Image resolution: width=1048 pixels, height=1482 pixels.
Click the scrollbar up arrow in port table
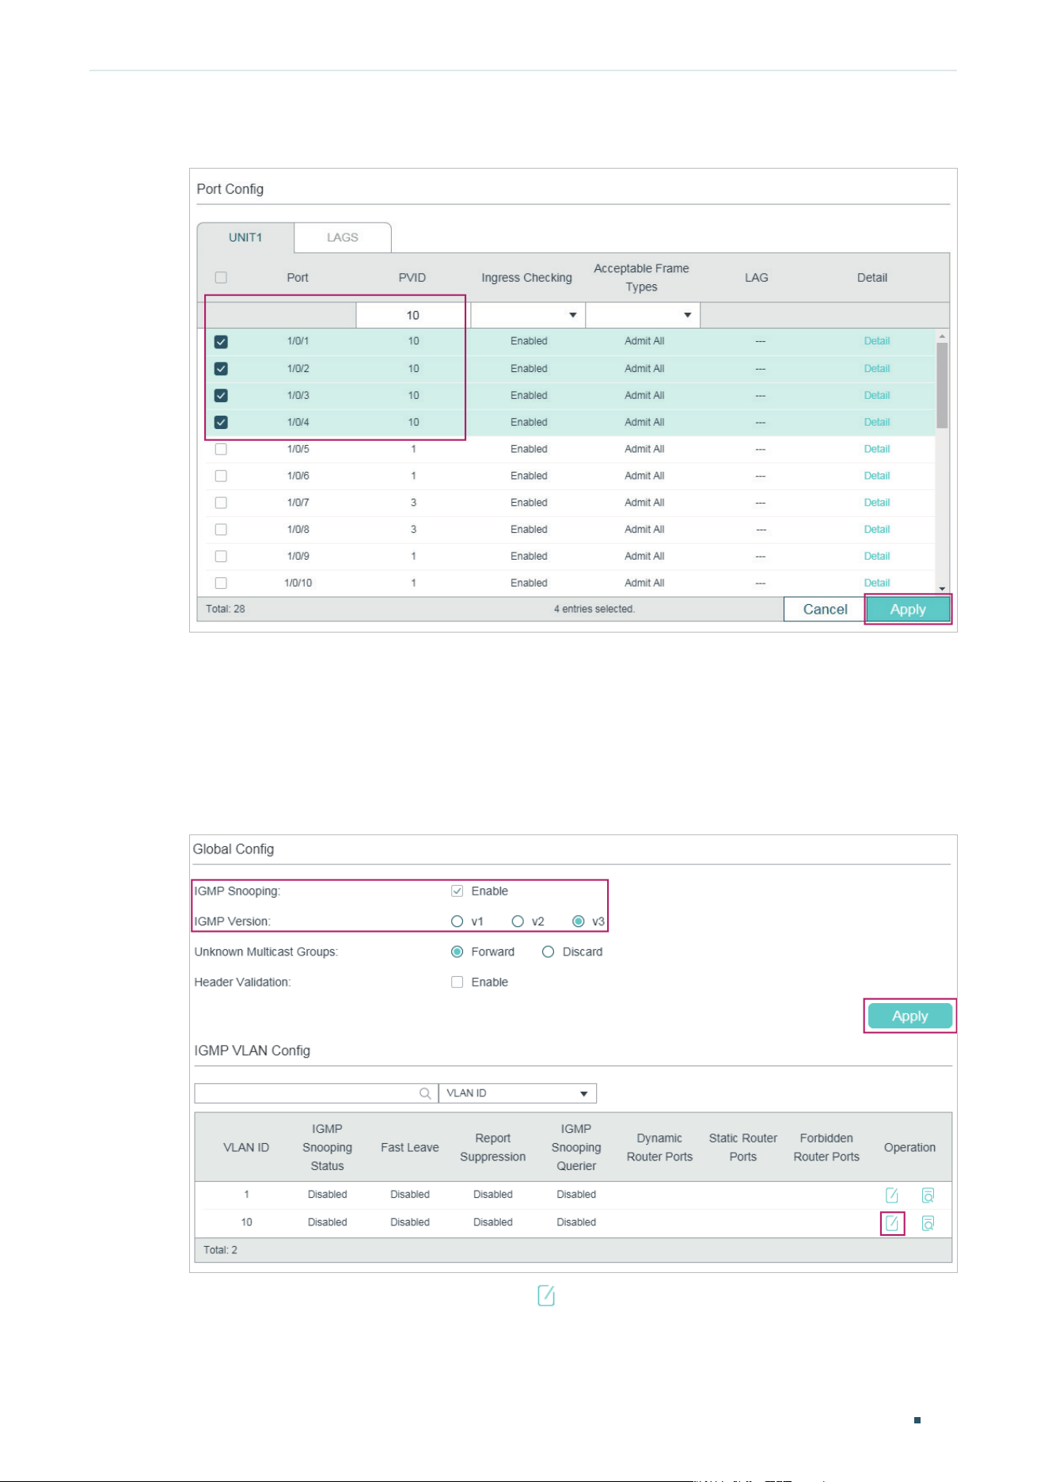[942, 336]
